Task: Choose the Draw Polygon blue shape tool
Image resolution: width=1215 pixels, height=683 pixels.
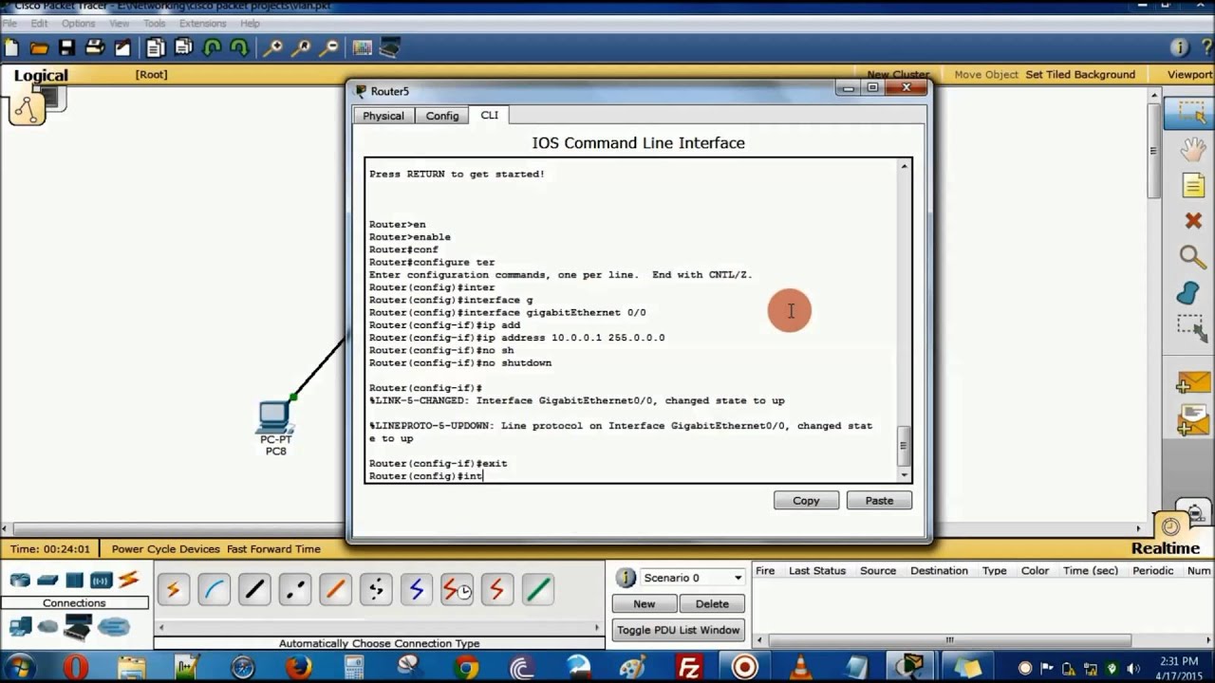Action: [1189, 292]
